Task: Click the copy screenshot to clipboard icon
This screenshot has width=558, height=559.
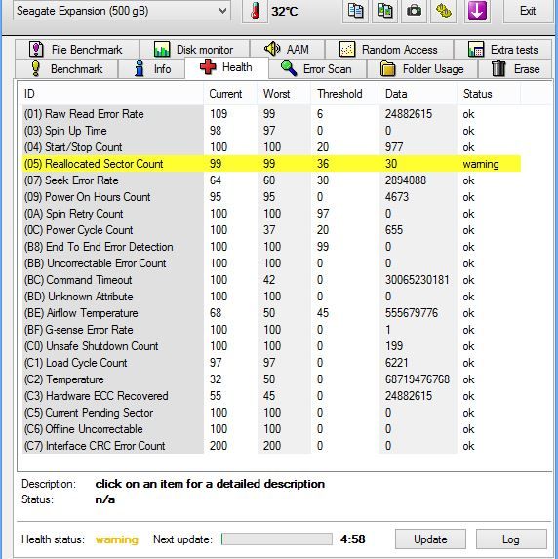Action: coord(384,11)
